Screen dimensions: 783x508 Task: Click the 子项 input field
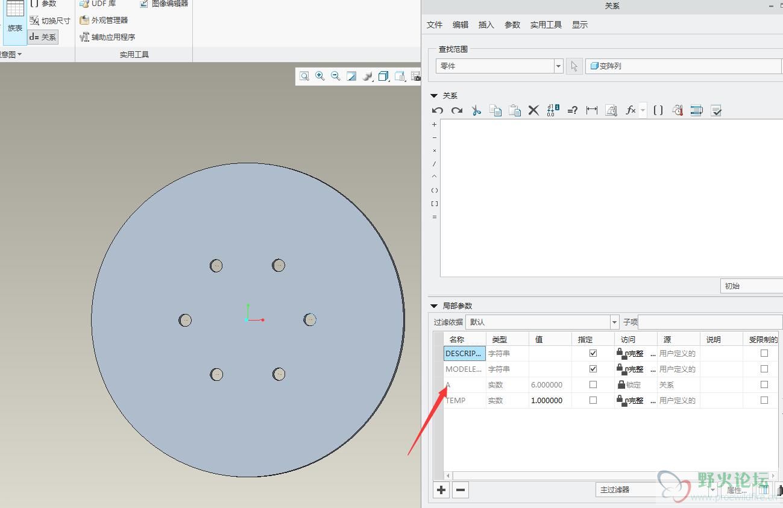pos(710,322)
